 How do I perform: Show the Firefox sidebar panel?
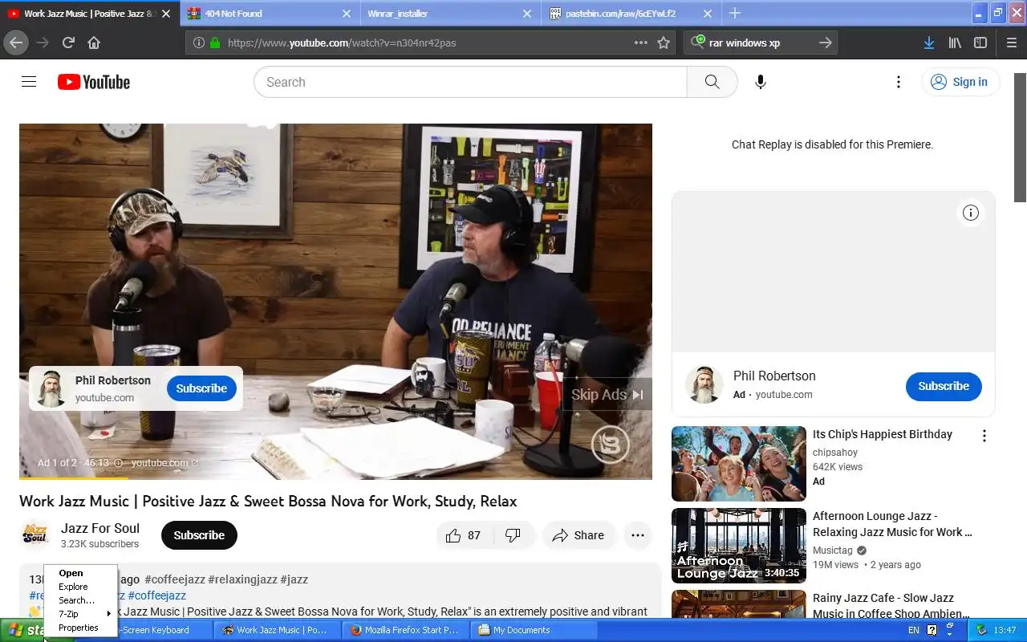click(980, 43)
